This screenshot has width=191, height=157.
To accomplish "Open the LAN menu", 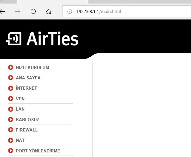I will click(x=20, y=109).
